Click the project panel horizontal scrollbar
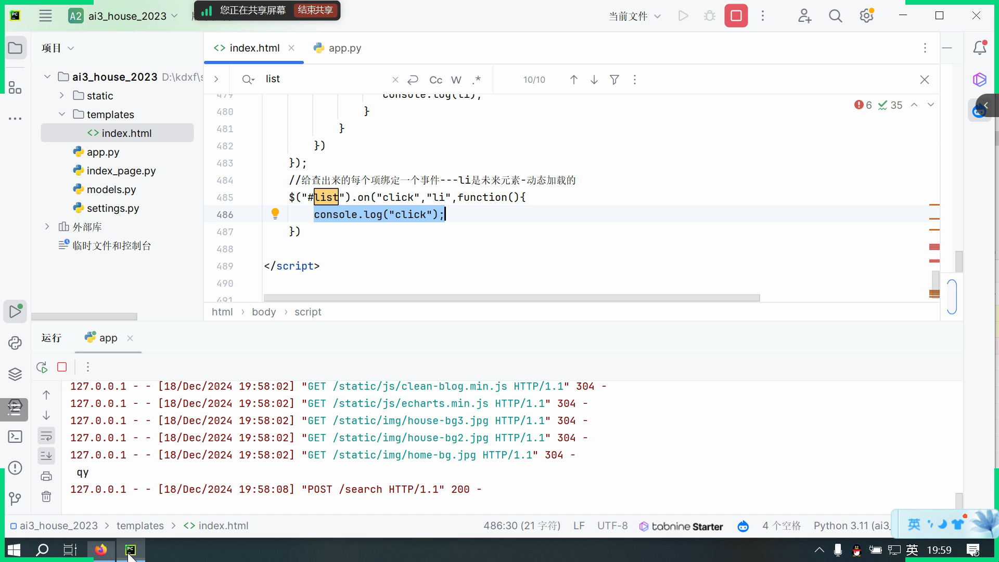 84,316
